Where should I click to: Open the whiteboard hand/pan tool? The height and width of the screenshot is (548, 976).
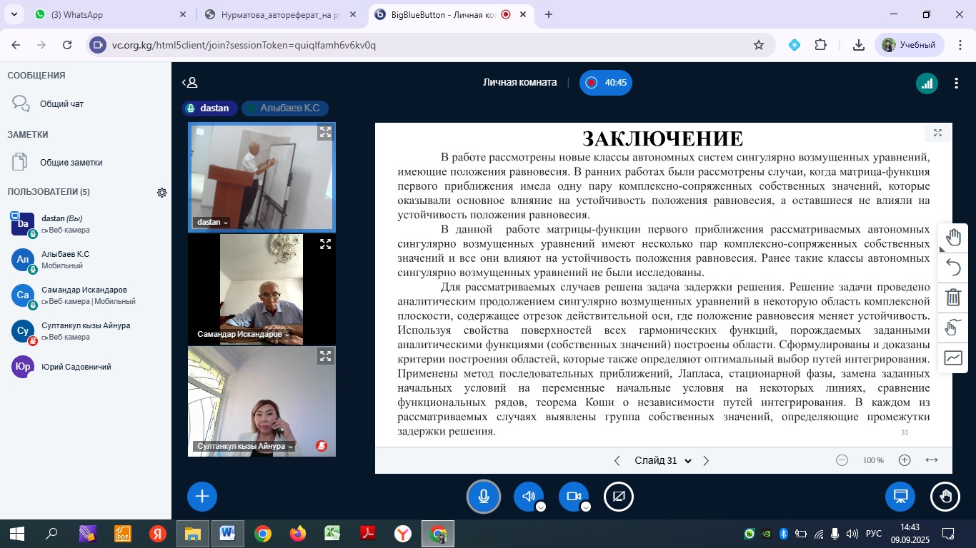(x=953, y=238)
